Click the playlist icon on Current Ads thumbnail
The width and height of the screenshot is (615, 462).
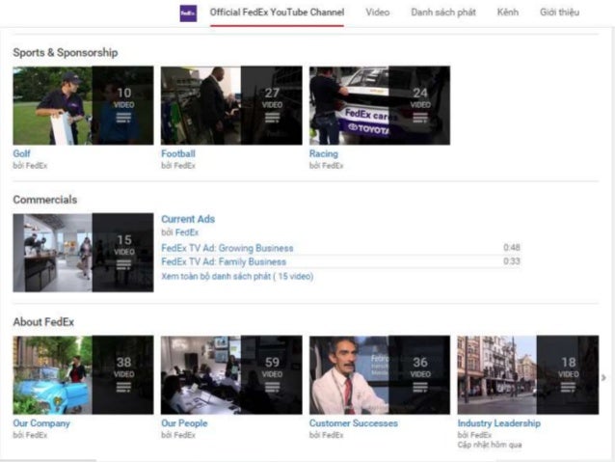pos(123,265)
